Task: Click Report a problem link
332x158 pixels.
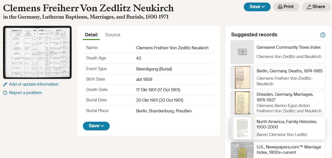Action: (25, 93)
